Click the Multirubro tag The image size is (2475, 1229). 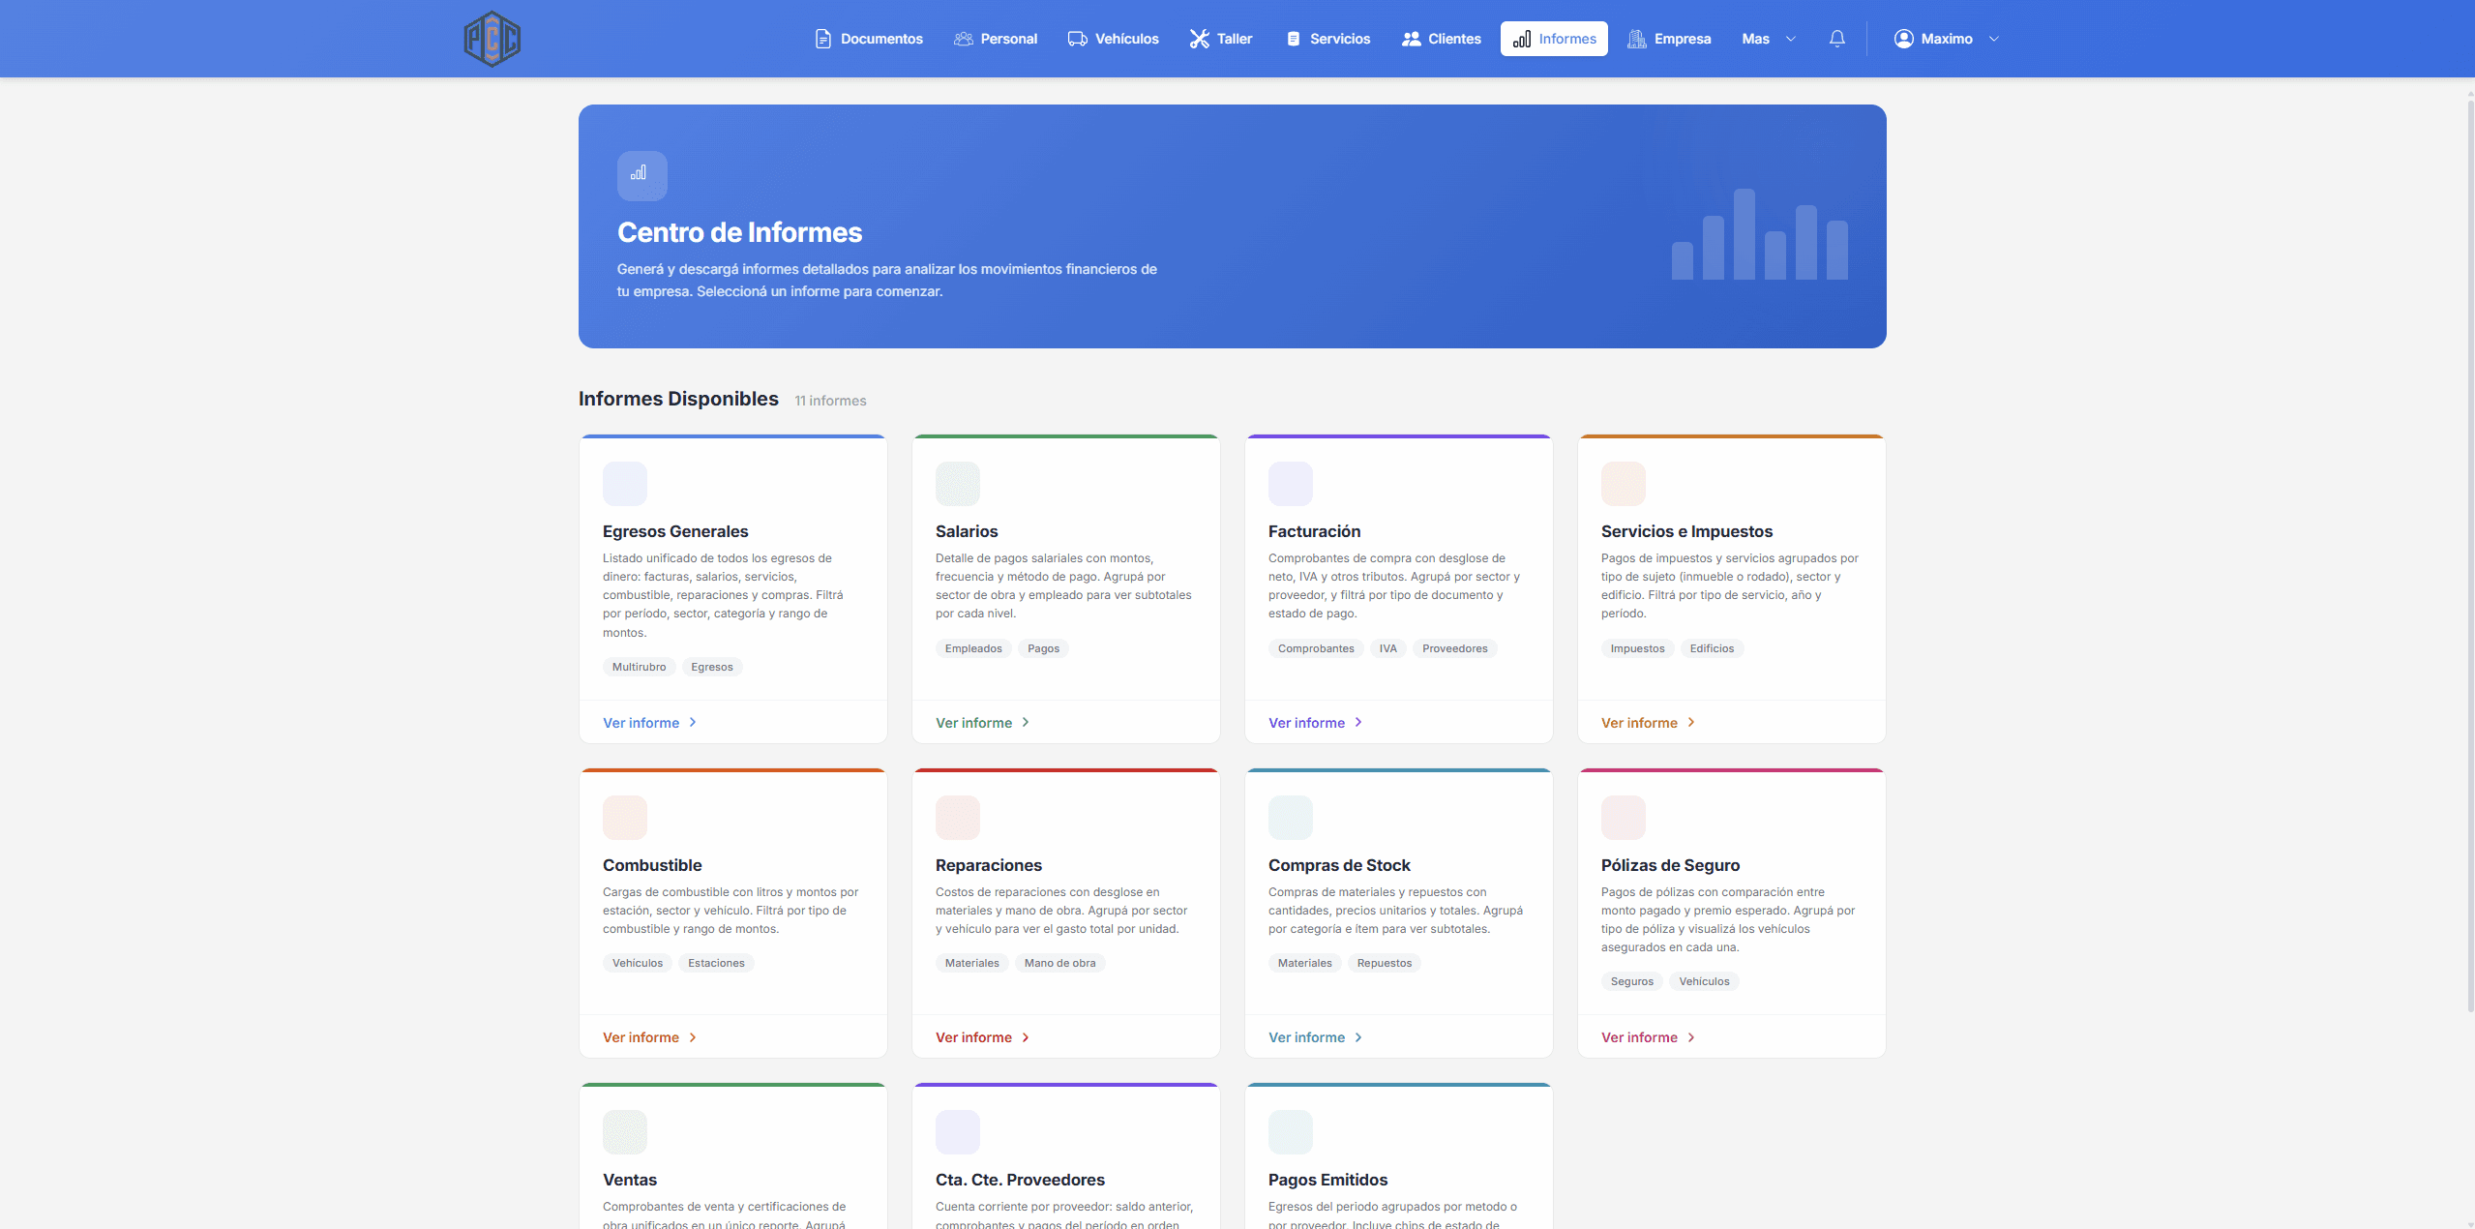pyautogui.click(x=639, y=667)
